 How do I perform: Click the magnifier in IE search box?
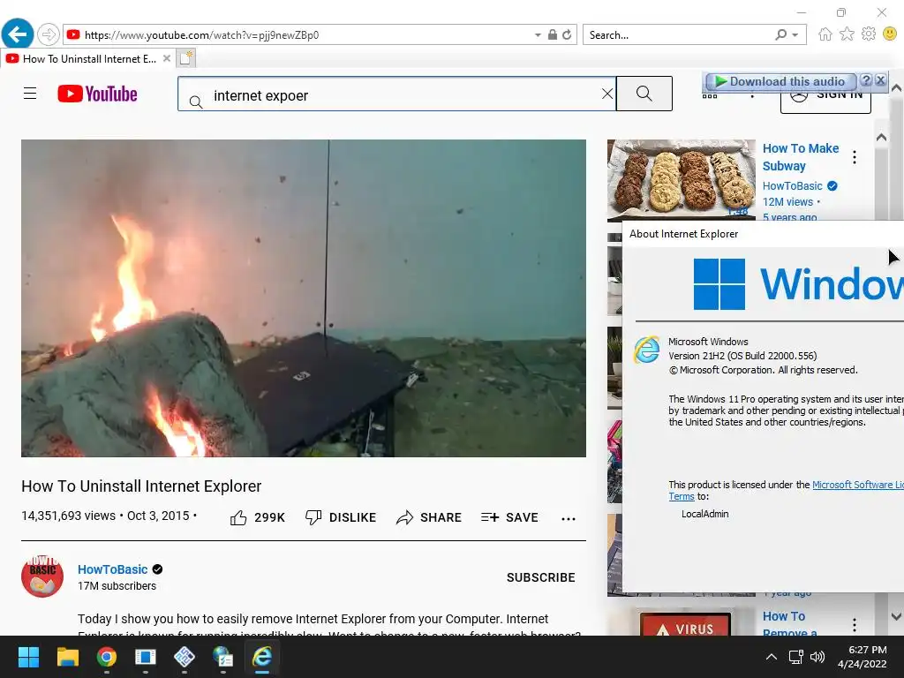[x=781, y=35]
